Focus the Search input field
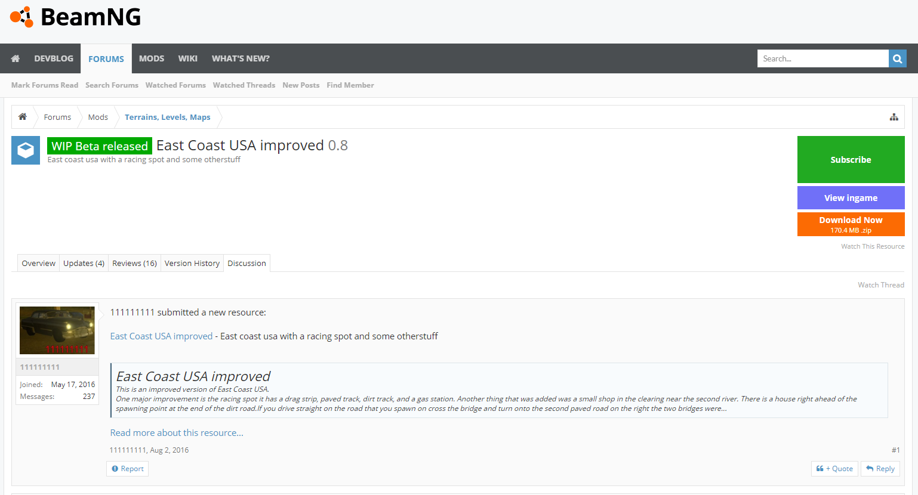 [x=822, y=58]
